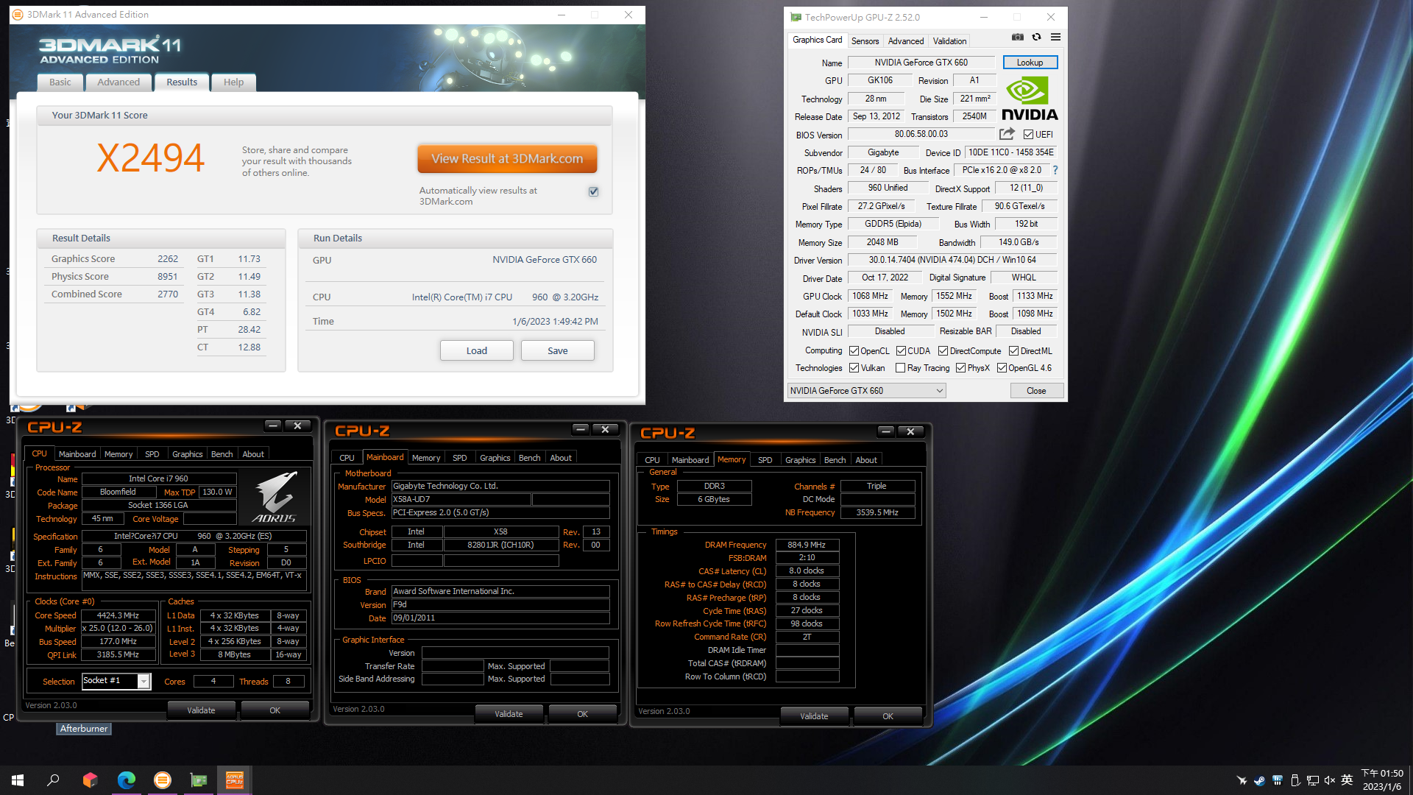Open Bench tab in CPU-Z Mainboard window
Screen dimensions: 1413x795
(529, 458)
